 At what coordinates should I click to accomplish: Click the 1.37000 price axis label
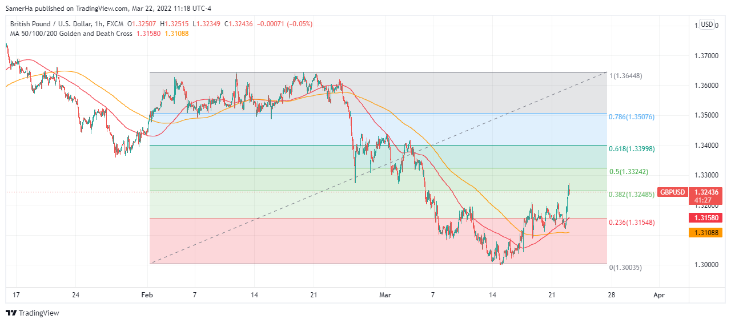click(706, 56)
